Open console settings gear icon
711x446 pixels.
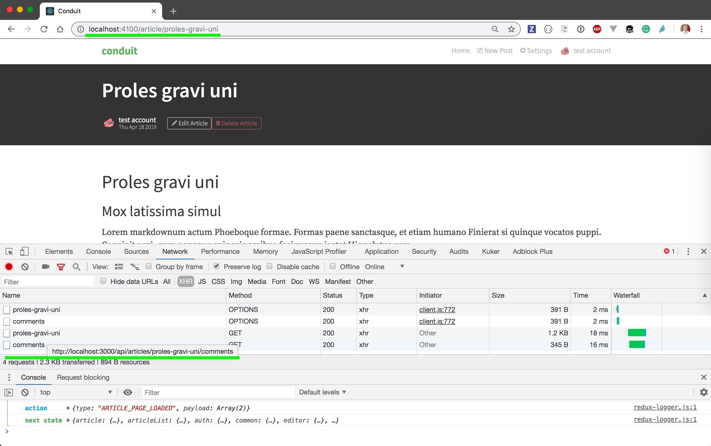(x=704, y=392)
